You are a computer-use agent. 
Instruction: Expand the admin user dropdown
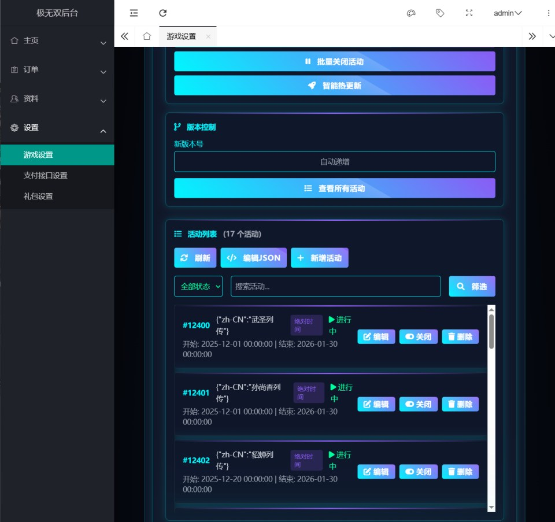pyautogui.click(x=508, y=13)
